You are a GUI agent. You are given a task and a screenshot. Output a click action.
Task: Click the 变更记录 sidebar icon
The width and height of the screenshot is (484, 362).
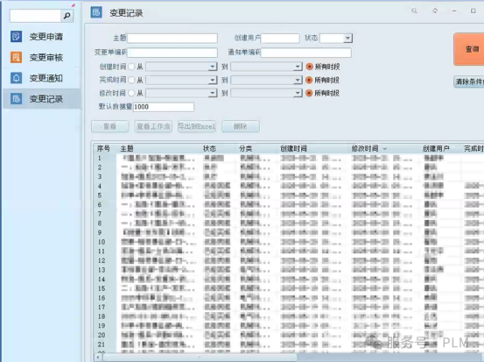[16, 99]
